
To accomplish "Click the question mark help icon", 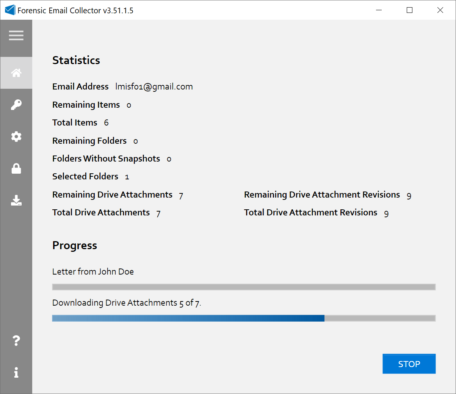I will click(16, 341).
